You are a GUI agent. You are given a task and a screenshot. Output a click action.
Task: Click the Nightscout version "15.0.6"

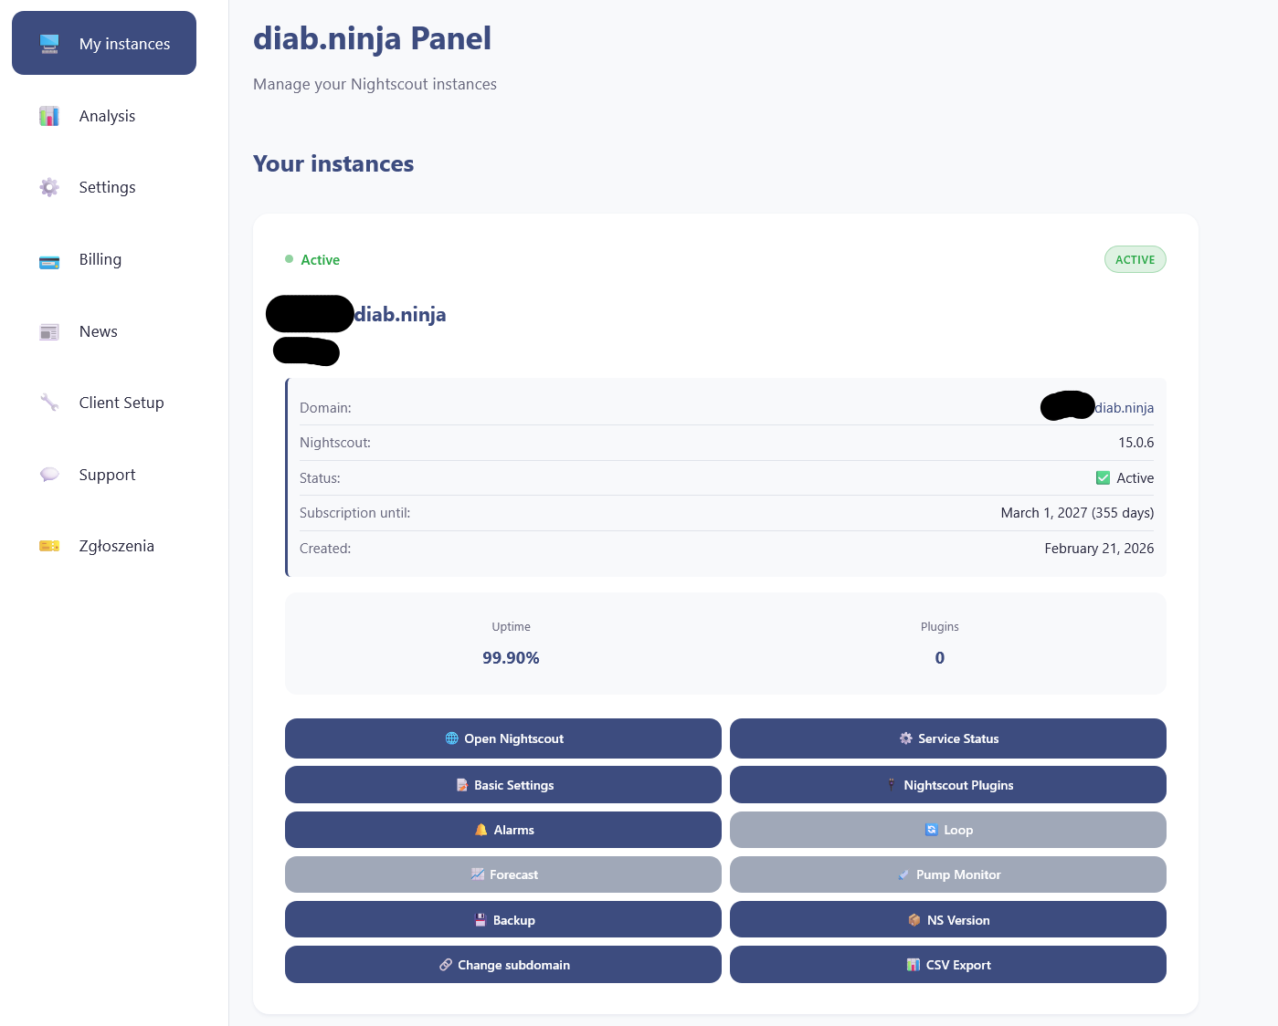click(1136, 443)
